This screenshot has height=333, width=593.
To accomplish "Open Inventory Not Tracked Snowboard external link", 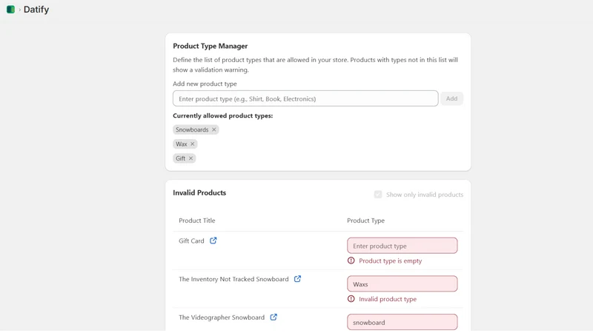I will (x=298, y=279).
